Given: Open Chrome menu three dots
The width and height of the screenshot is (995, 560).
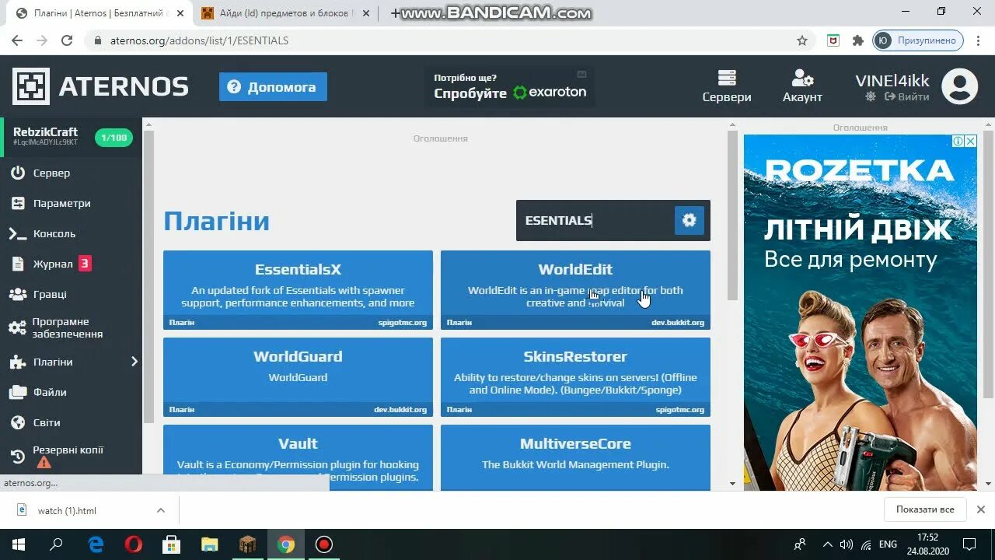Looking at the screenshot, I should (x=979, y=40).
